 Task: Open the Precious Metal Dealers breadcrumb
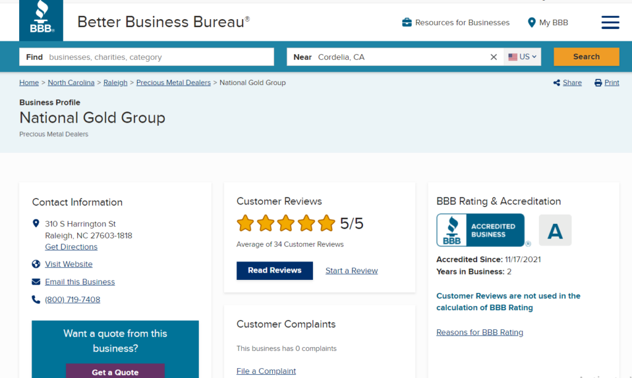pyautogui.click(x=173, y=83)
